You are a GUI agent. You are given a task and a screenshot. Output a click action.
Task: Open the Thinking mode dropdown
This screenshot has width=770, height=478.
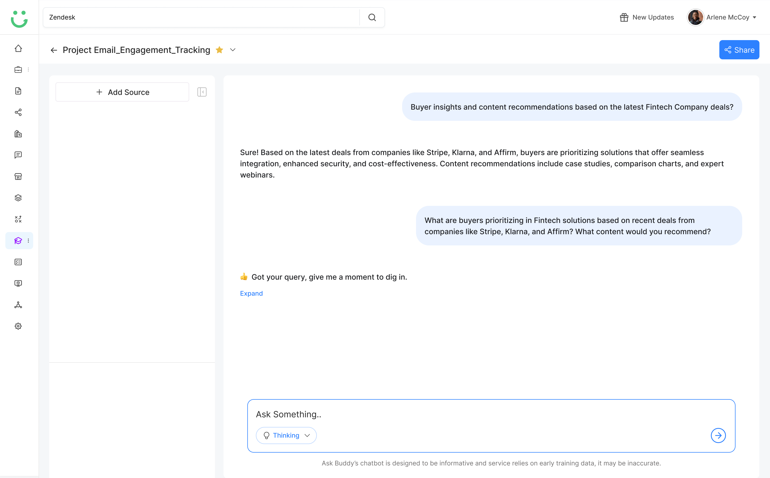[x=286, y=435]
